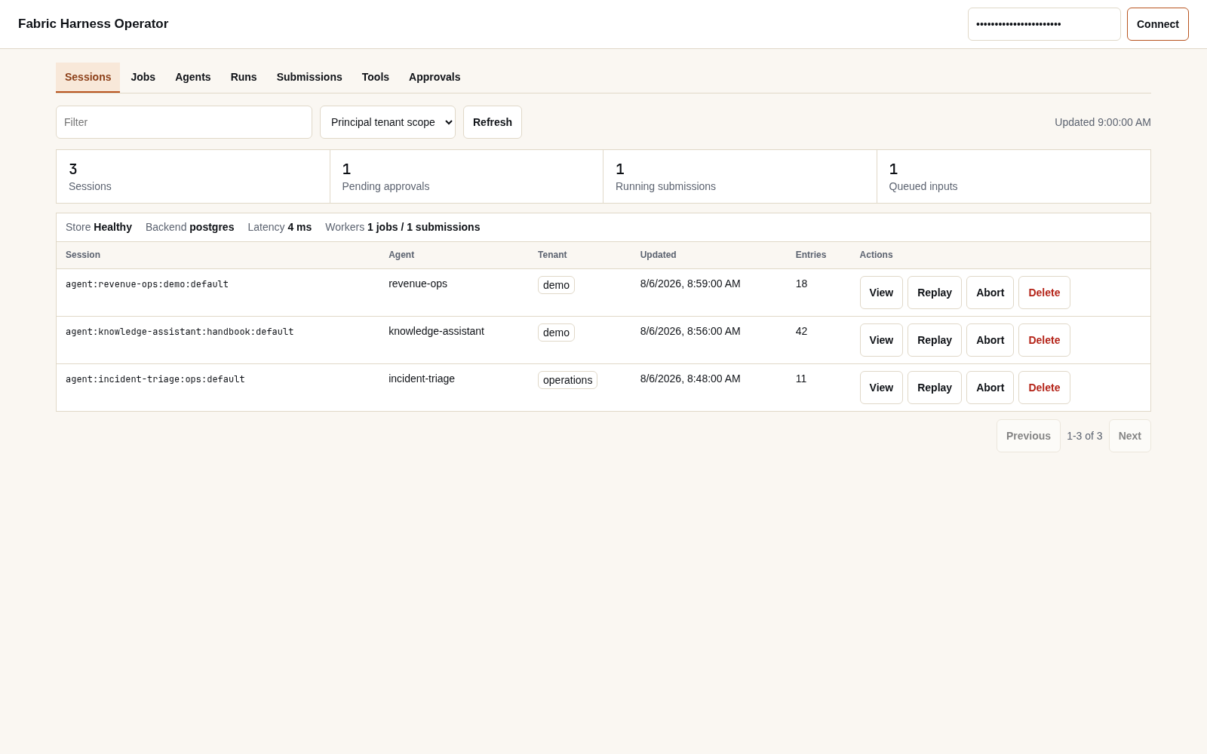This screenshot has height=754, width=1207.
Task: Click the Agent column header
Action: [401, 255]
